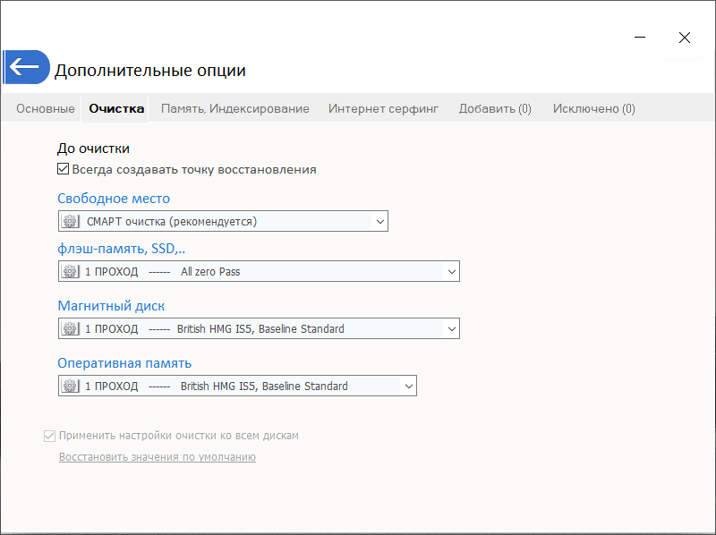Open the Оперативная память wipe method dropdown
Screen dimensions: 716x535
click(x=409, y=386)
